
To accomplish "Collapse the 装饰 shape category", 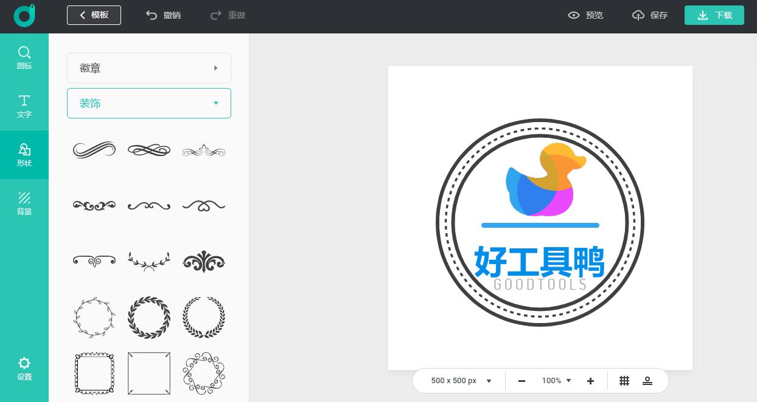I will pyautogui.click(x=149, y=103).
